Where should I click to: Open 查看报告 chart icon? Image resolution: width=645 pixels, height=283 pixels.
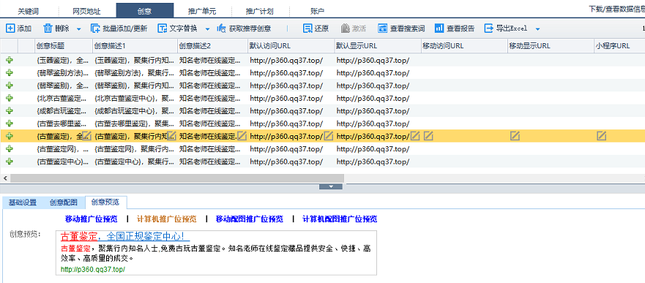439,29
